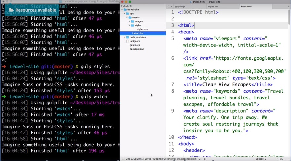Click the sidebar toggle icon in status bar
291x161 pixels.
point(123,159)
